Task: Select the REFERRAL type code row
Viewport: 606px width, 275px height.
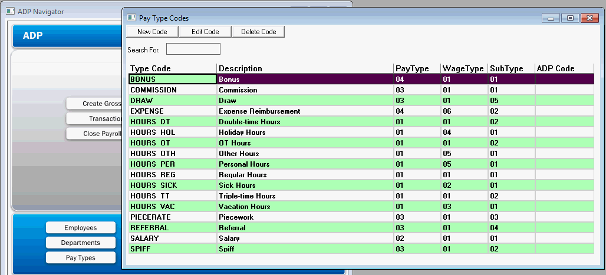Action: click(361, 227)
